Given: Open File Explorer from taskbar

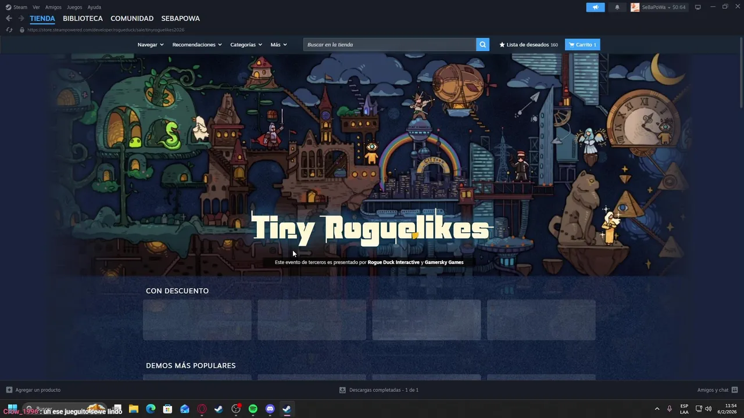Looking at the screenshot, I should [x=134, y=409].
